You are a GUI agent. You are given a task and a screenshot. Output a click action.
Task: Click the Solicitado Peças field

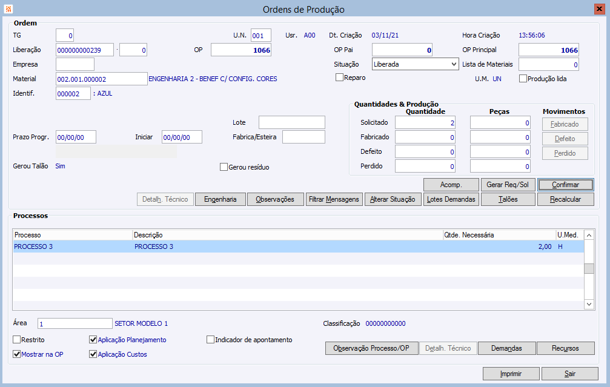[500, 122]
